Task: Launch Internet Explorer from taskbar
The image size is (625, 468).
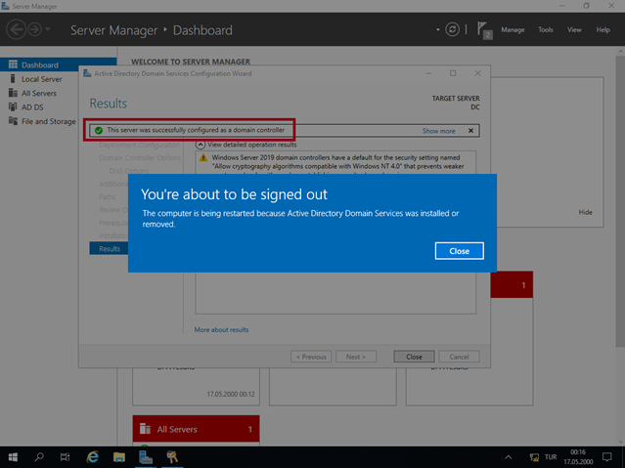Action: pos(93,457)
